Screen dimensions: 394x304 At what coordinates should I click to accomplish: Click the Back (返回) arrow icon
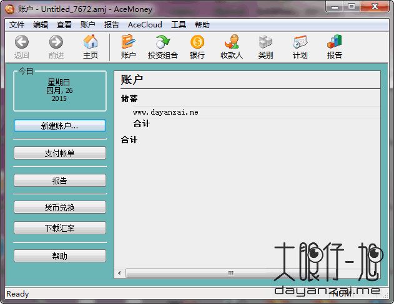[x=22, y=42]
